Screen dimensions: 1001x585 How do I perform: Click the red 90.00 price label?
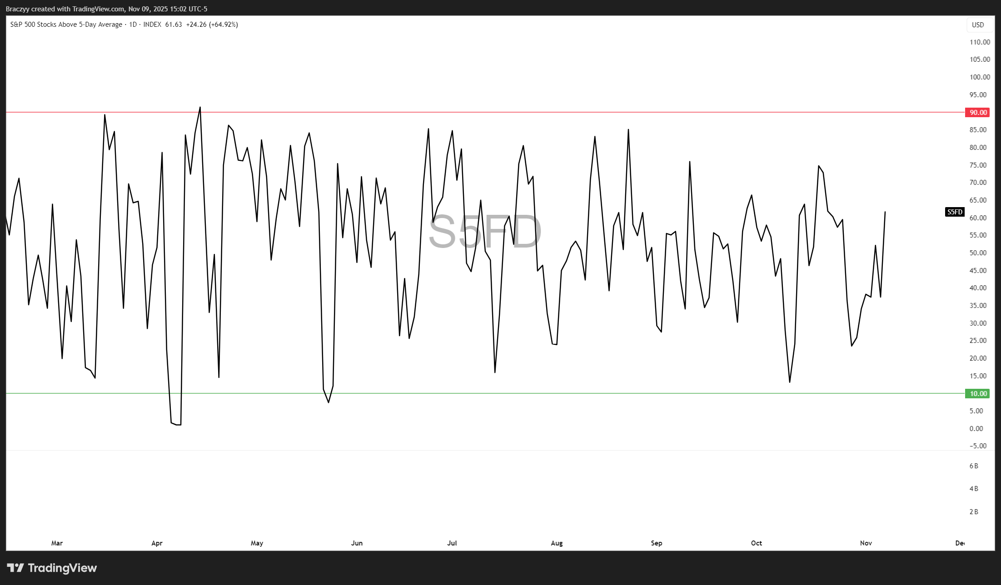(x=978, y=113)
